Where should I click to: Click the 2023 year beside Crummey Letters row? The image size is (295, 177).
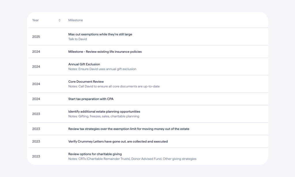click(x=36, y=142)
